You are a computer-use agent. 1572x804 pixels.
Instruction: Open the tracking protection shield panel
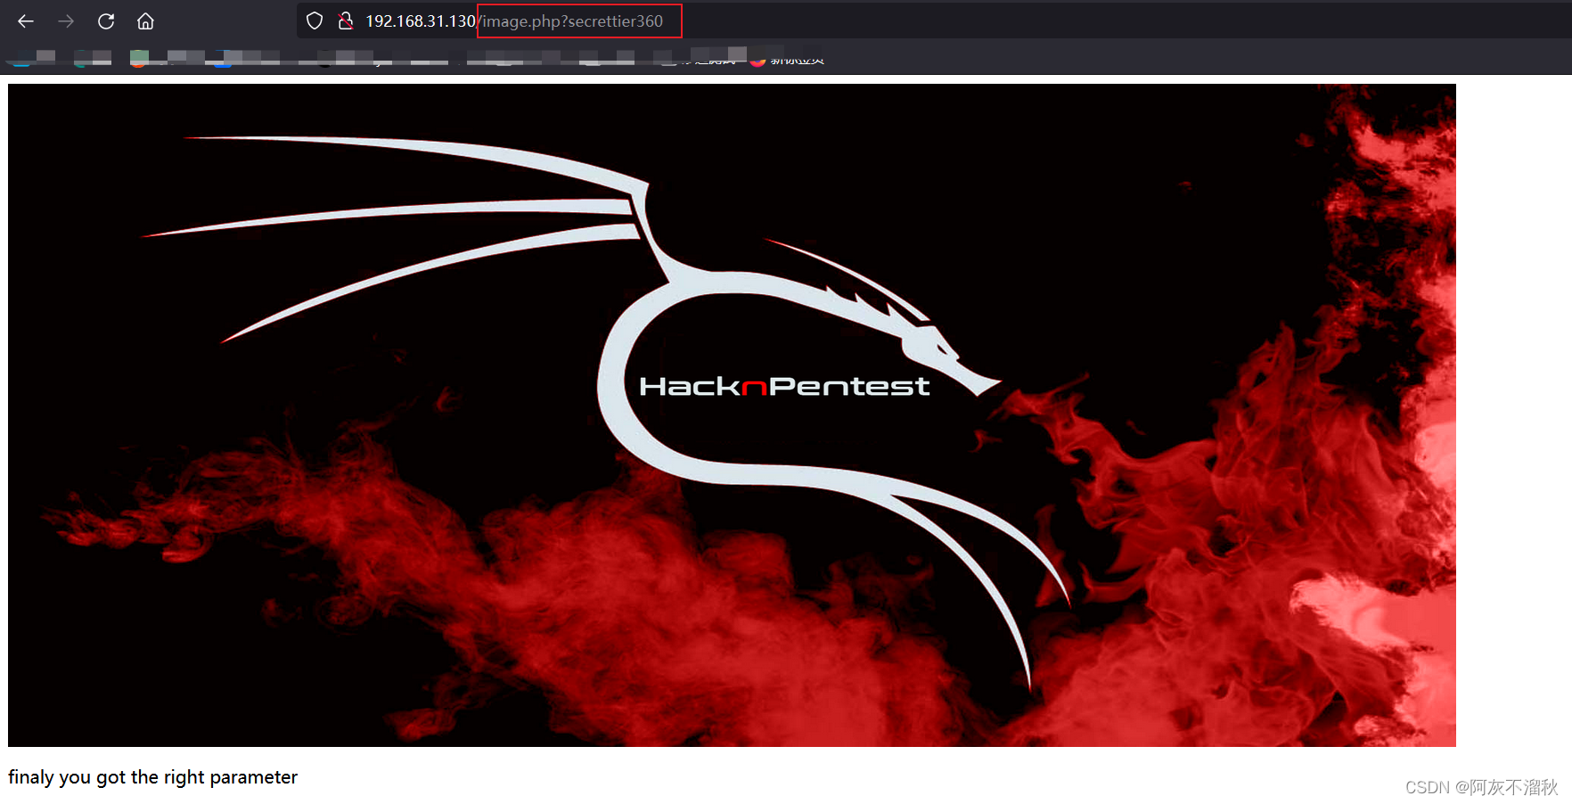[x=315, y=21]
